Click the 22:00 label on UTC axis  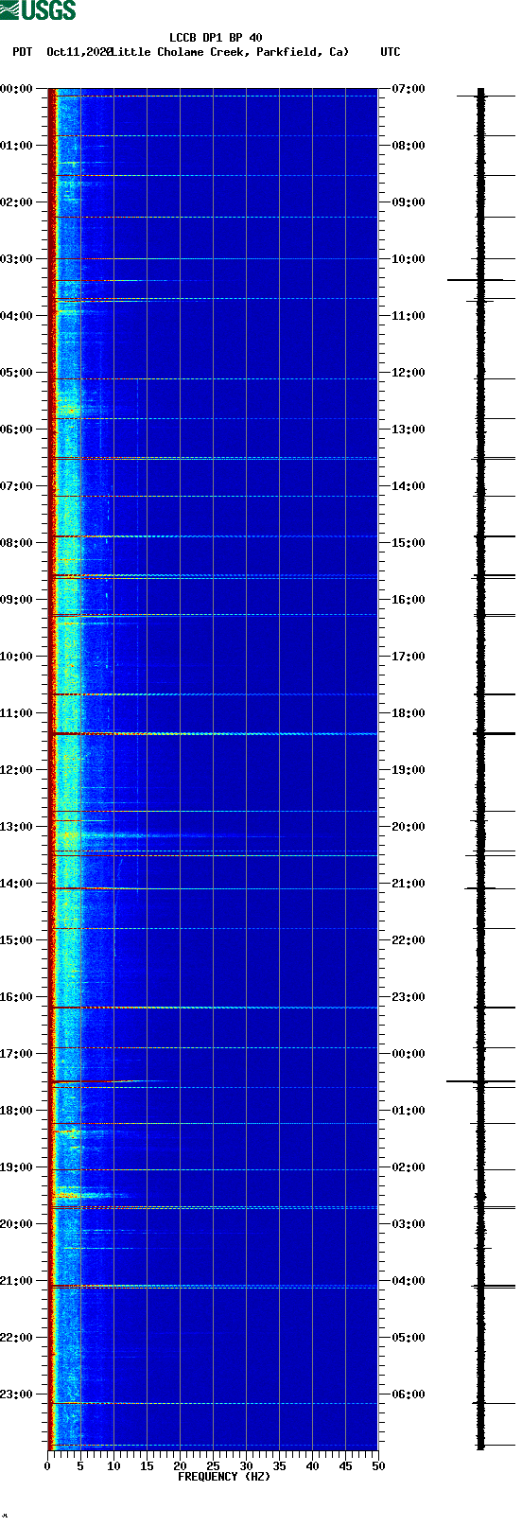(409, 940)
